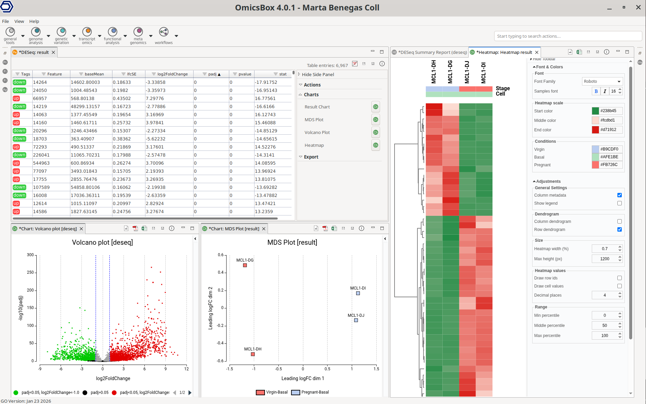
Task: Open the Volcano Plot chart icon button
Action: pos(375,133)
